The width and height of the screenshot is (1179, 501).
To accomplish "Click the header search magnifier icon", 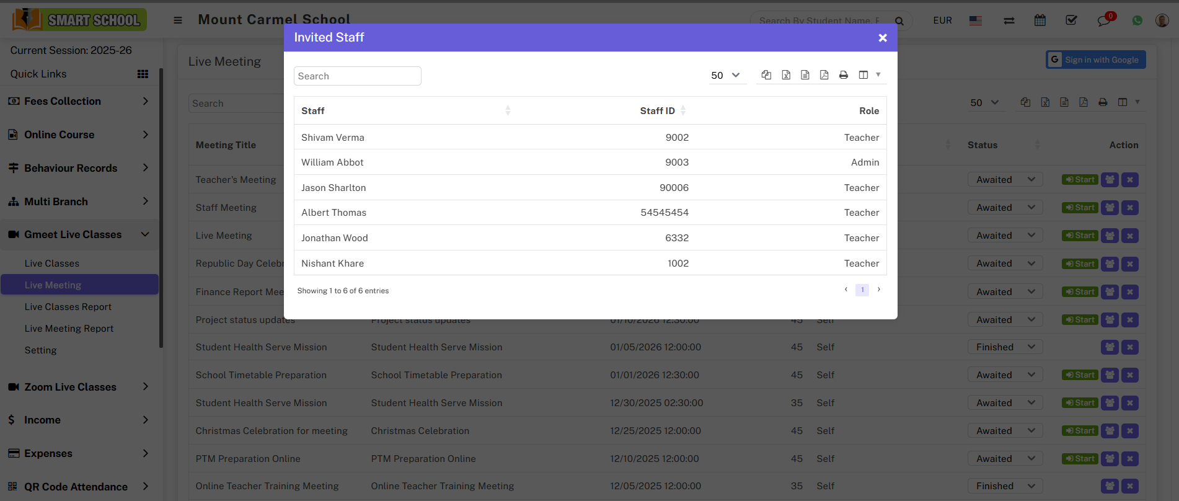I will pyautogui.click(x=899, y=21).
